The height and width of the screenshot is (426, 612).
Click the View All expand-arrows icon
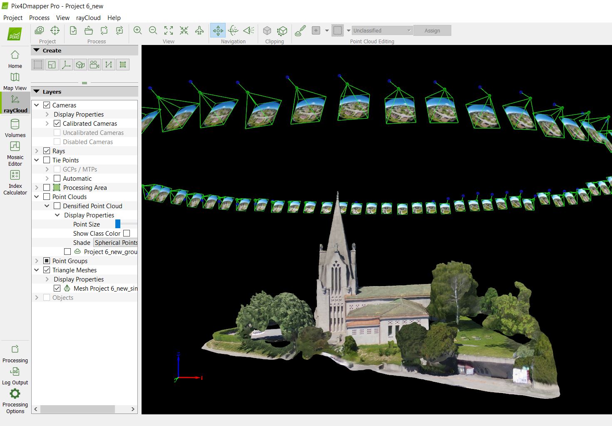[x=169, y=30]
